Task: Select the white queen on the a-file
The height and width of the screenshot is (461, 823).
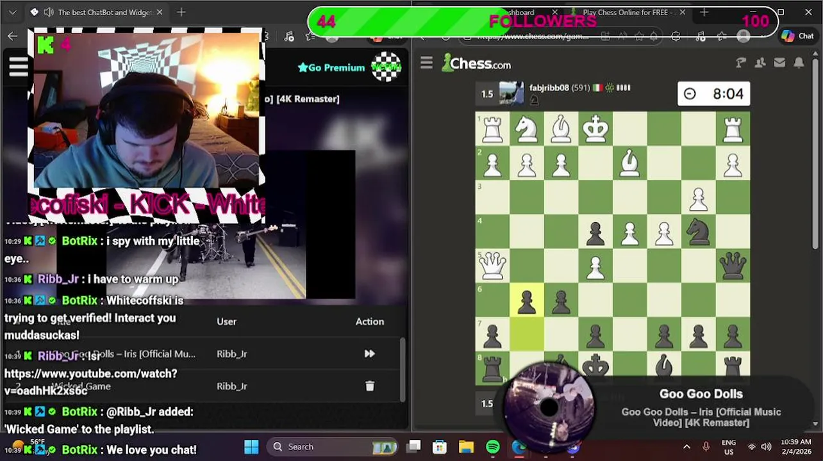Action: [x=492, y=266]
